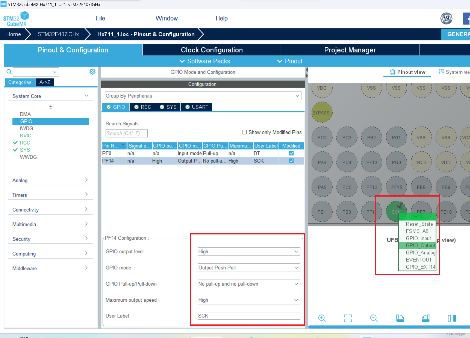Zoom out the pinout view

[374, 318]
